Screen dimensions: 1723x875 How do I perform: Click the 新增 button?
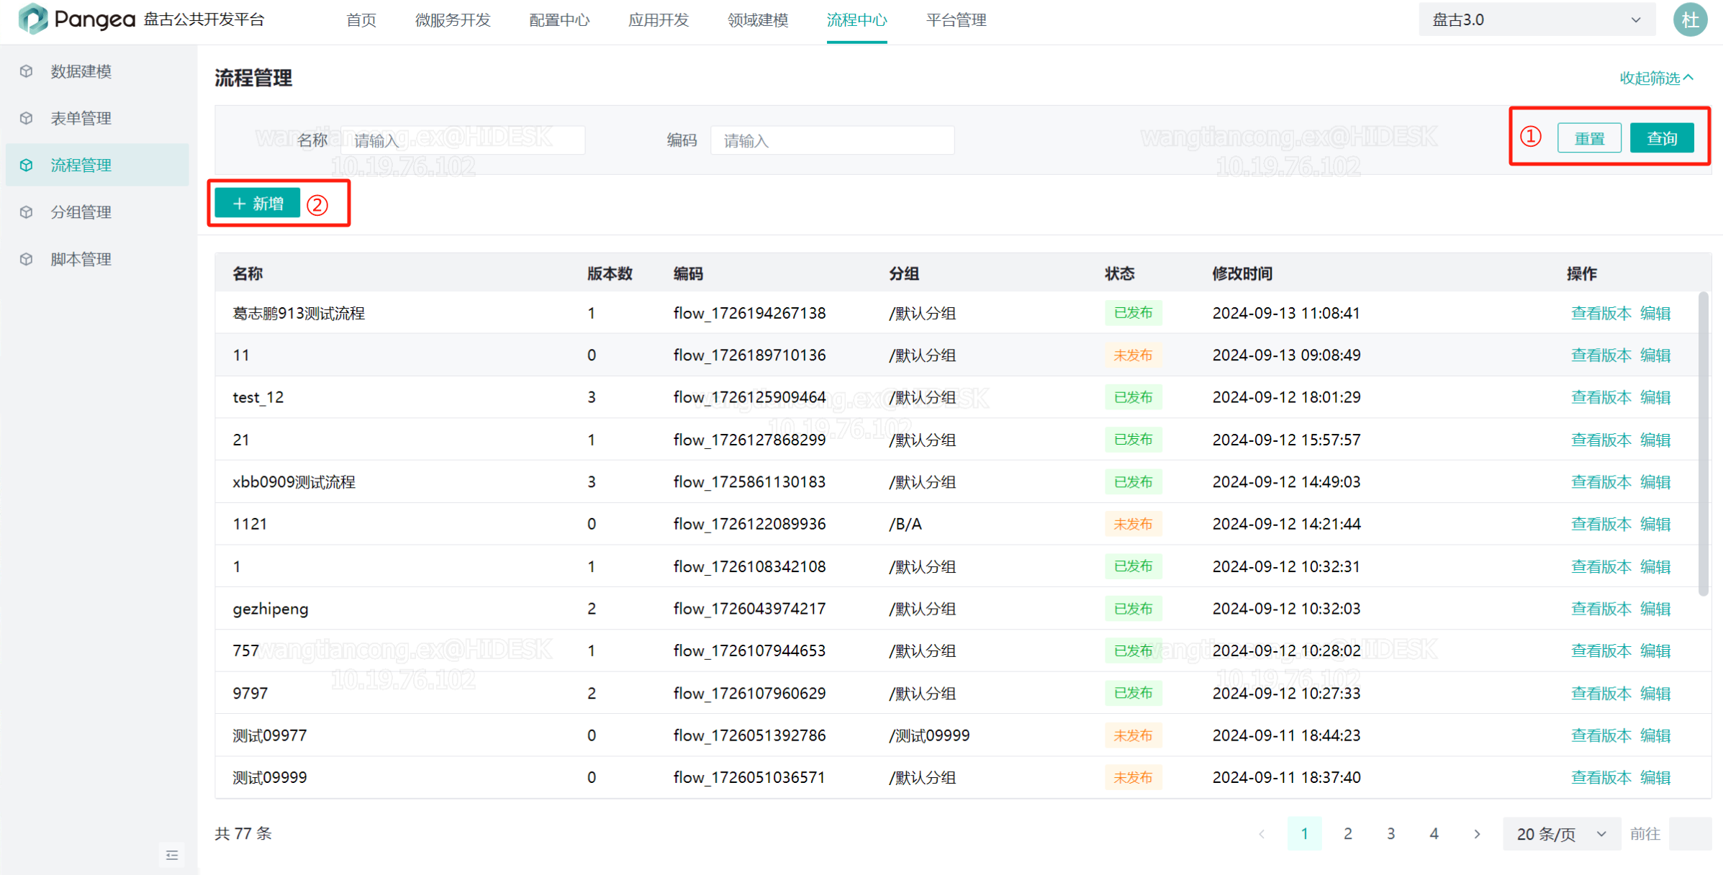point(257,204)
